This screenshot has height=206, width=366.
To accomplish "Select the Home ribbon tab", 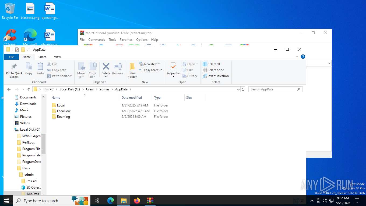I will pyautogui.click(x=27, y=57).
